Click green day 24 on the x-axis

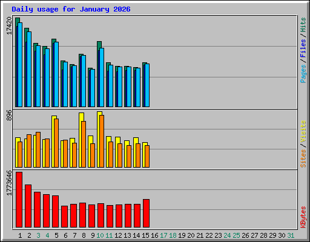coord(227,235)
